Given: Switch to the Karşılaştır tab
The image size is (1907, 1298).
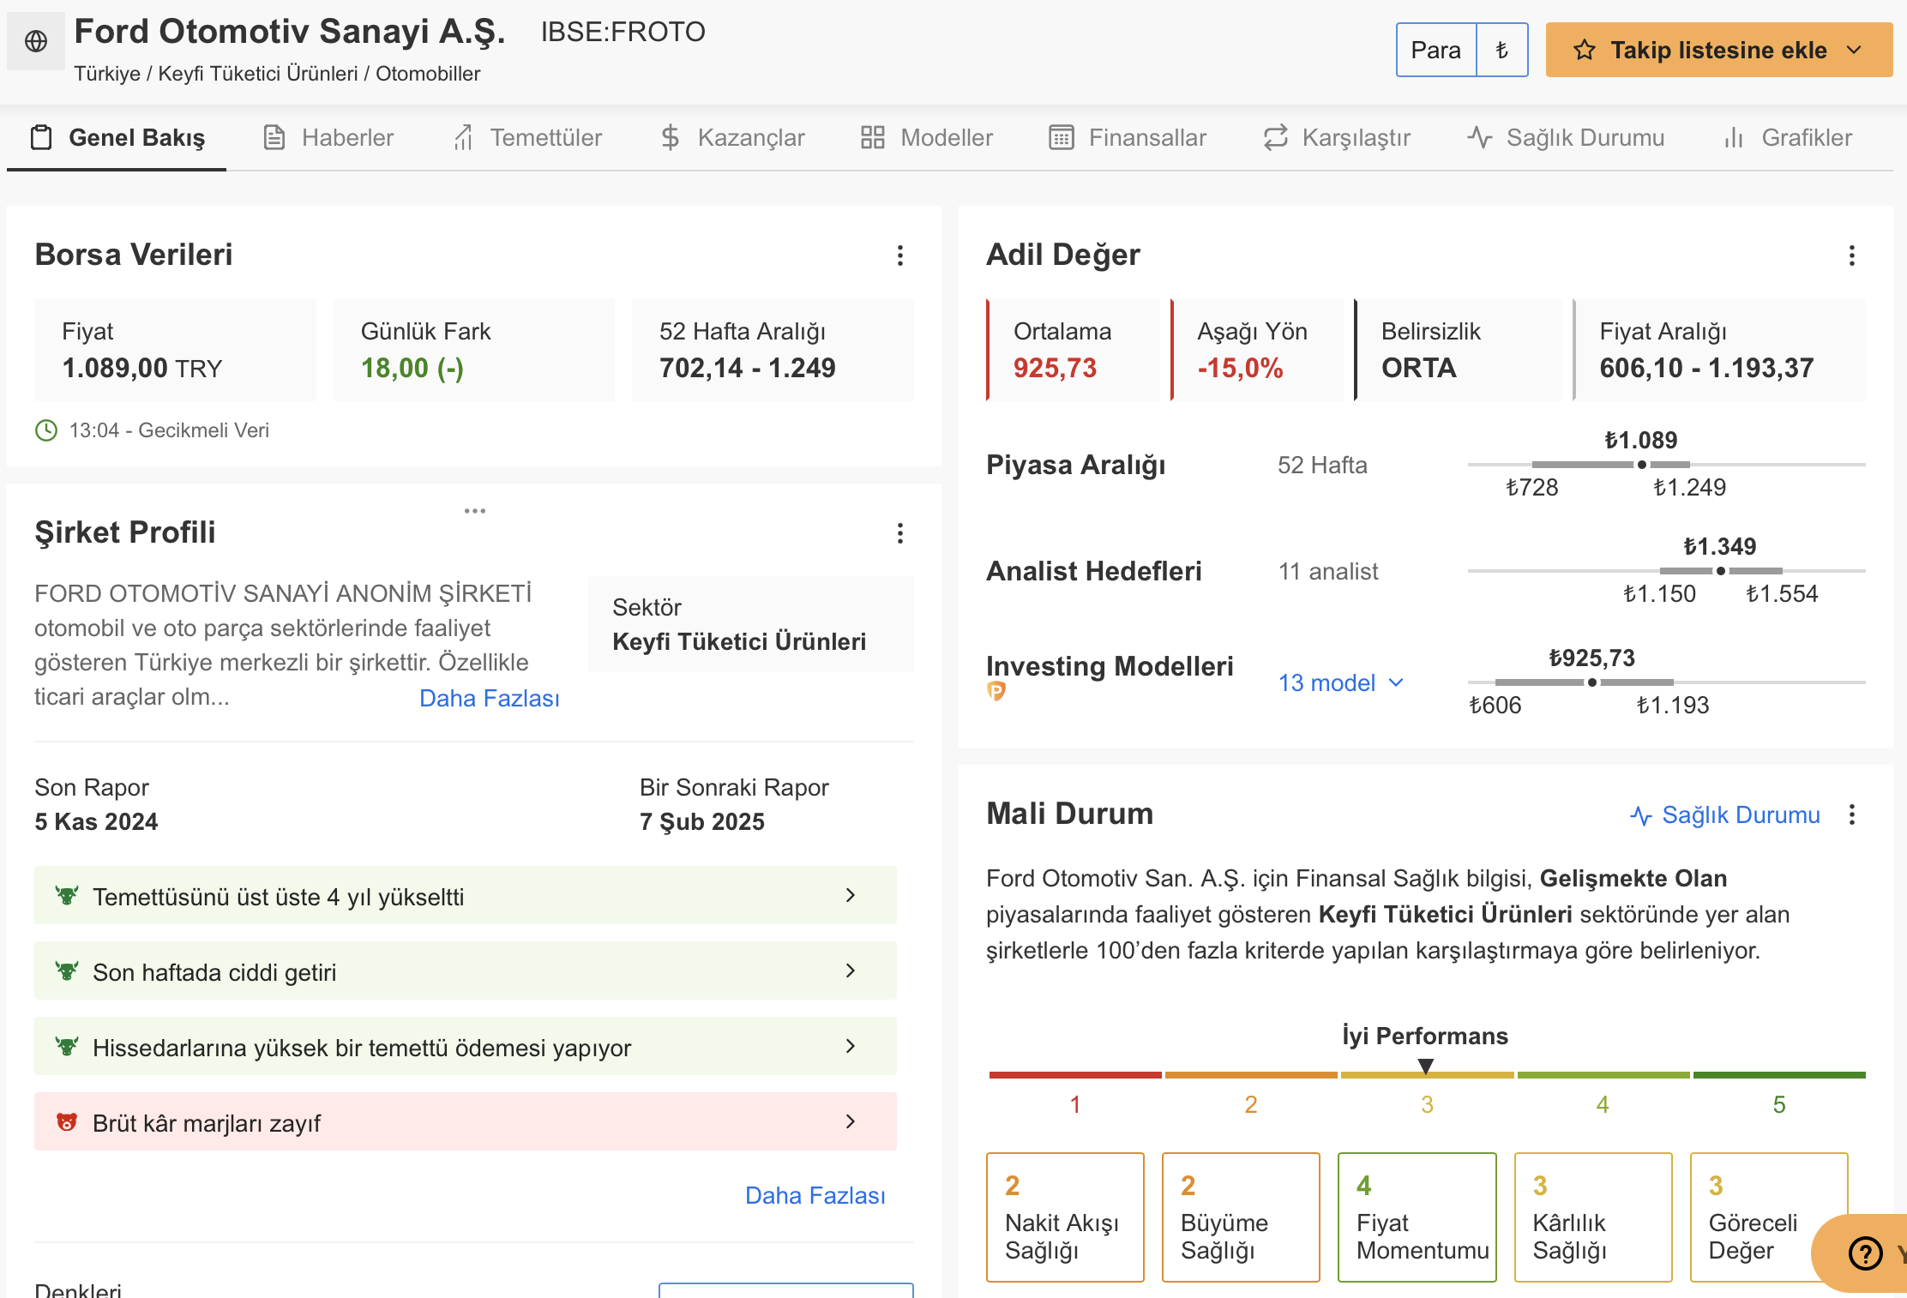Looking at the screenshot, I should [x=1337, y=138].
